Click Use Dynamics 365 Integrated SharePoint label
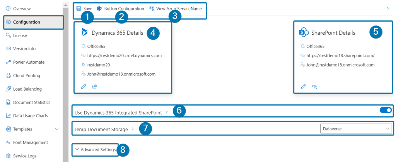The image size is (396, 162). point(118,113)
